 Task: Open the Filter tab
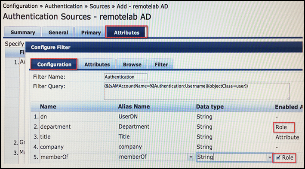click(161, 64)
